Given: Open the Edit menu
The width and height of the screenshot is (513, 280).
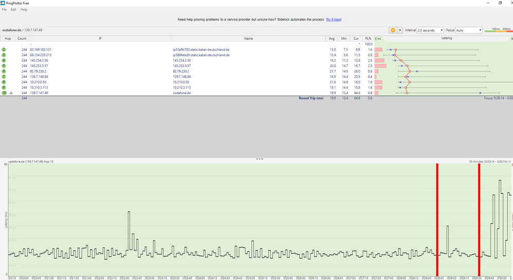Looking at the screenshot, I should [x=13, y=9].
